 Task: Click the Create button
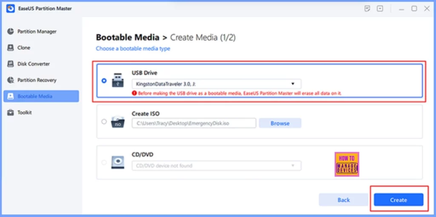(399, 200)
